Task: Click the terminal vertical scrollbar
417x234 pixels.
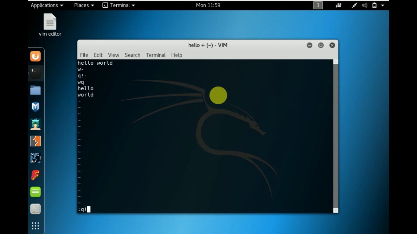Action: point(336,136)
